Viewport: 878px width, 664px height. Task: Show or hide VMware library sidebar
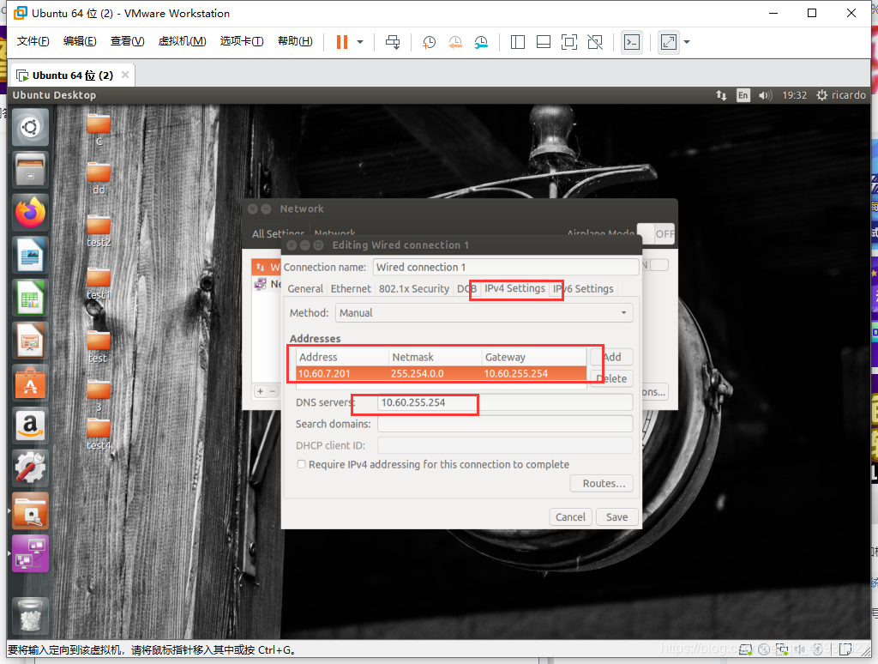point(517,42)
